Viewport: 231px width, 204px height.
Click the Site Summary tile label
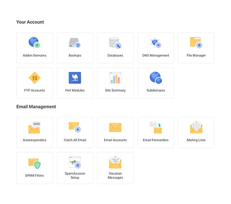point(115,90)
